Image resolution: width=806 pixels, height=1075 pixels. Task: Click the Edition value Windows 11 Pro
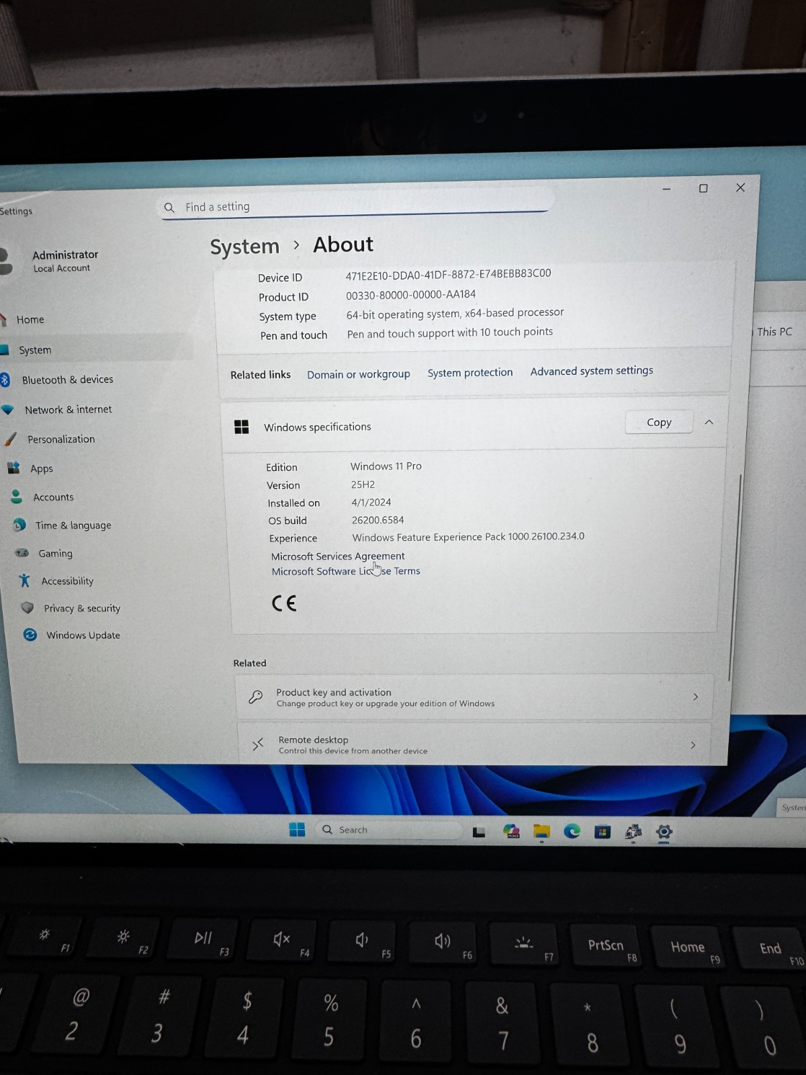(x=386, y=466)
